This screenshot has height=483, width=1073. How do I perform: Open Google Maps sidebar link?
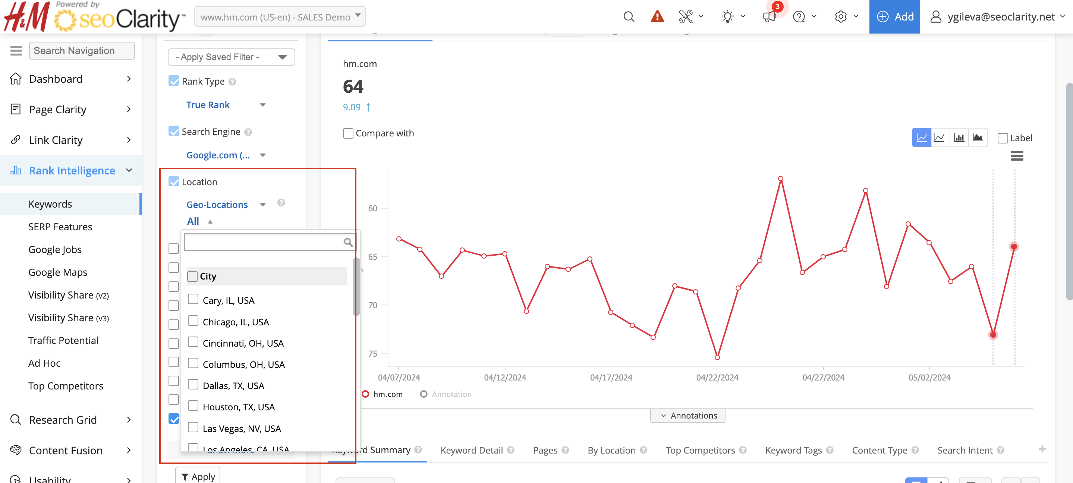point(57,272)
